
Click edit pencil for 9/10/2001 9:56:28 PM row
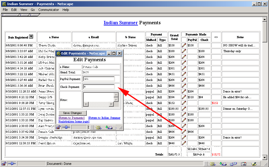coord(184,103)
